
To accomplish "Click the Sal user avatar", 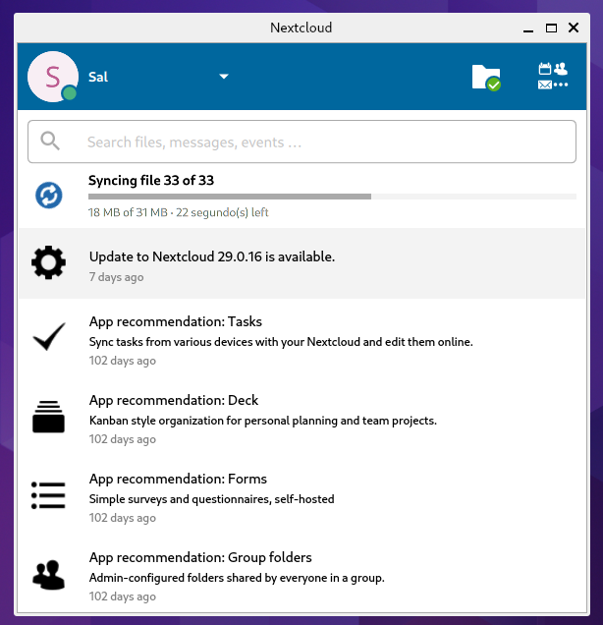I will pyautogui.click(x=53, y=76).
